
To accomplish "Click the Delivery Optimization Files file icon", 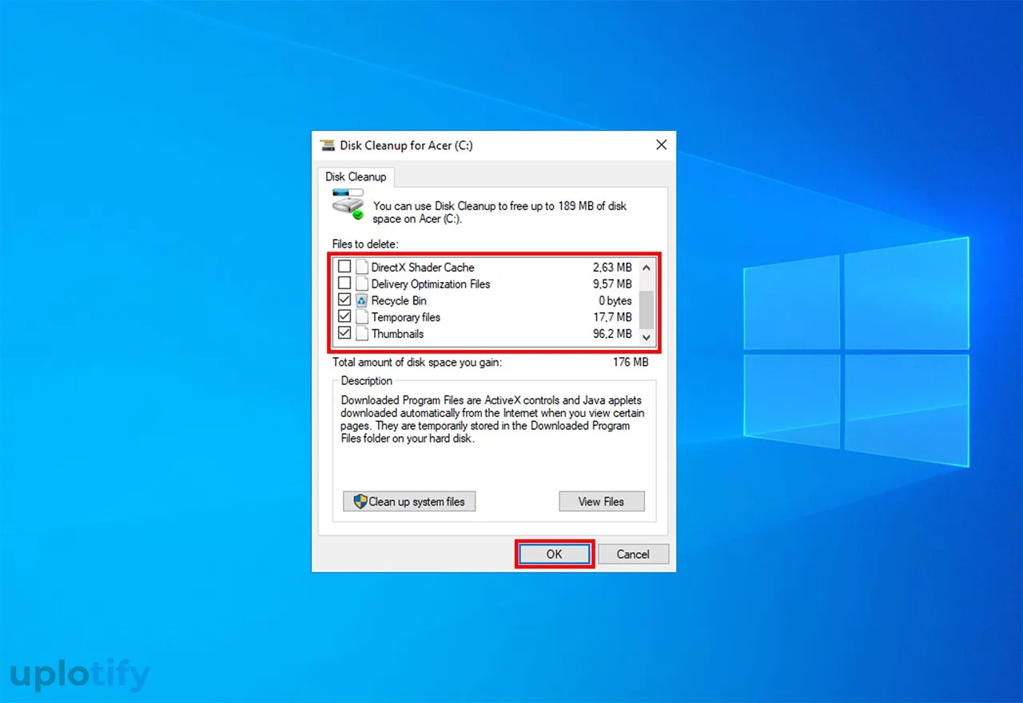I will point(361,284).
